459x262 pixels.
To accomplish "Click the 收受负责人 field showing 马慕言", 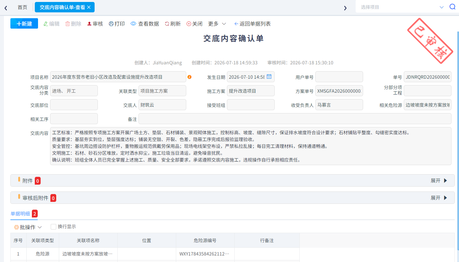I will (x=339, y=105).
